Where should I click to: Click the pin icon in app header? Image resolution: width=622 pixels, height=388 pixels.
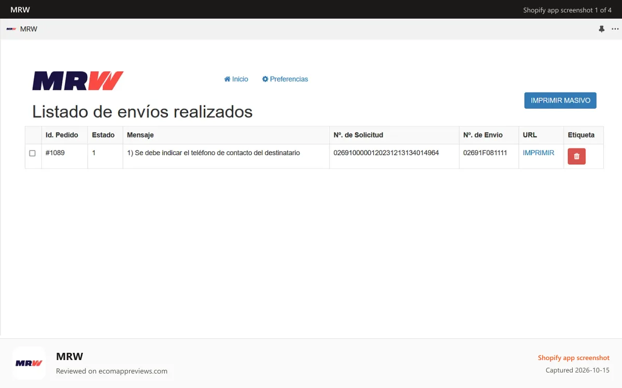click(x=602, y=29)
